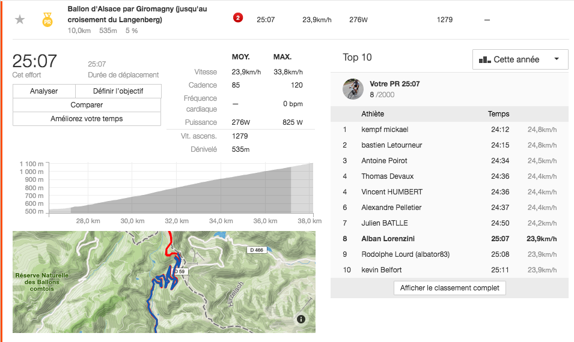Screen dimensions: 574x342
Task: Click Antoine Poirot in the Top 10
Action: point(384,161)
